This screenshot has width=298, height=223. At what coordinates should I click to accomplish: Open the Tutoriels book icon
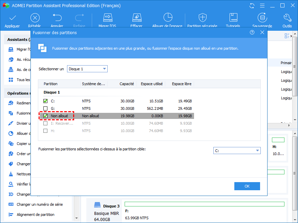[x=233, y=18]
